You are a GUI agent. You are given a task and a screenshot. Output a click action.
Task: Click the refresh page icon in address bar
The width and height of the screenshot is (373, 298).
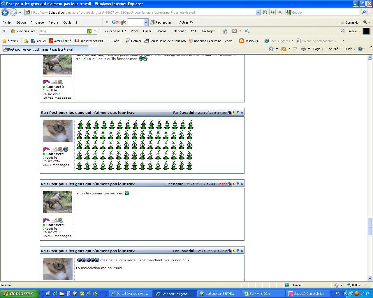pos(272,12)
